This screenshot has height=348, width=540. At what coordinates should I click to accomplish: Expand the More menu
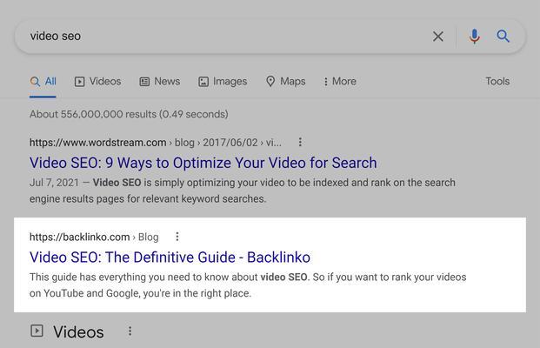point(340,82)
